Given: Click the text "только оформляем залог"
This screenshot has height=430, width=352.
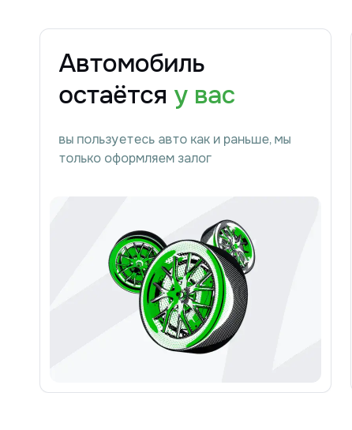Looking at the screenshot, I should coord(135,159).
